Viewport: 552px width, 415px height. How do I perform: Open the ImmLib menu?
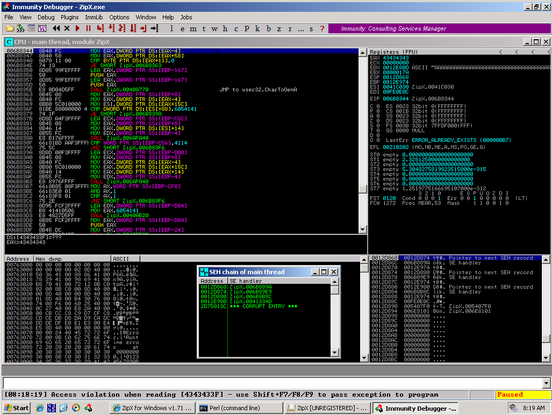(x=94, y=17)
